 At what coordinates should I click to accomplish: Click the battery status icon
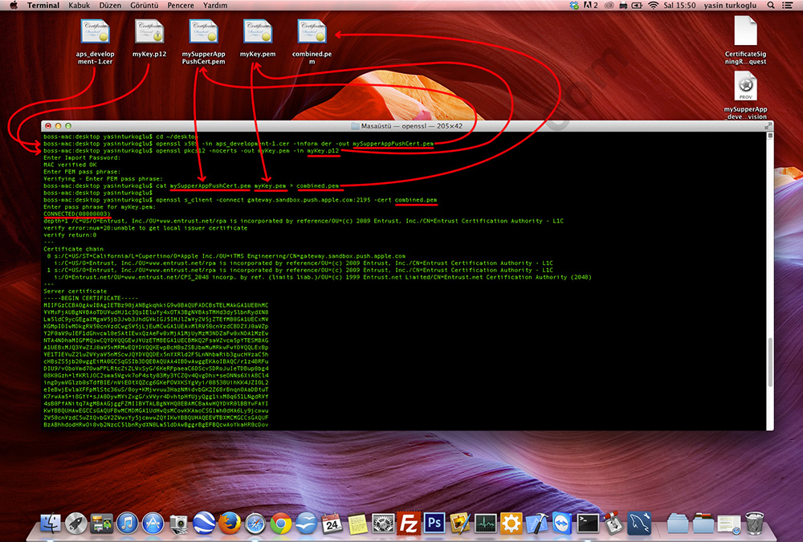coord(637,5)
